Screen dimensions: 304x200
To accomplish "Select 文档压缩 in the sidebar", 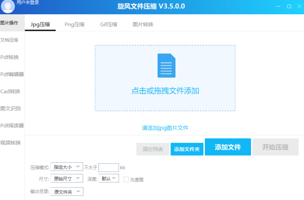I will click(10, 40).
